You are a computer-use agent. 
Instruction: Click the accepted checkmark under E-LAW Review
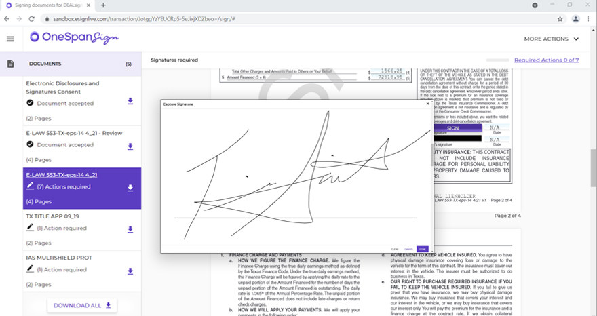point(30,144)
